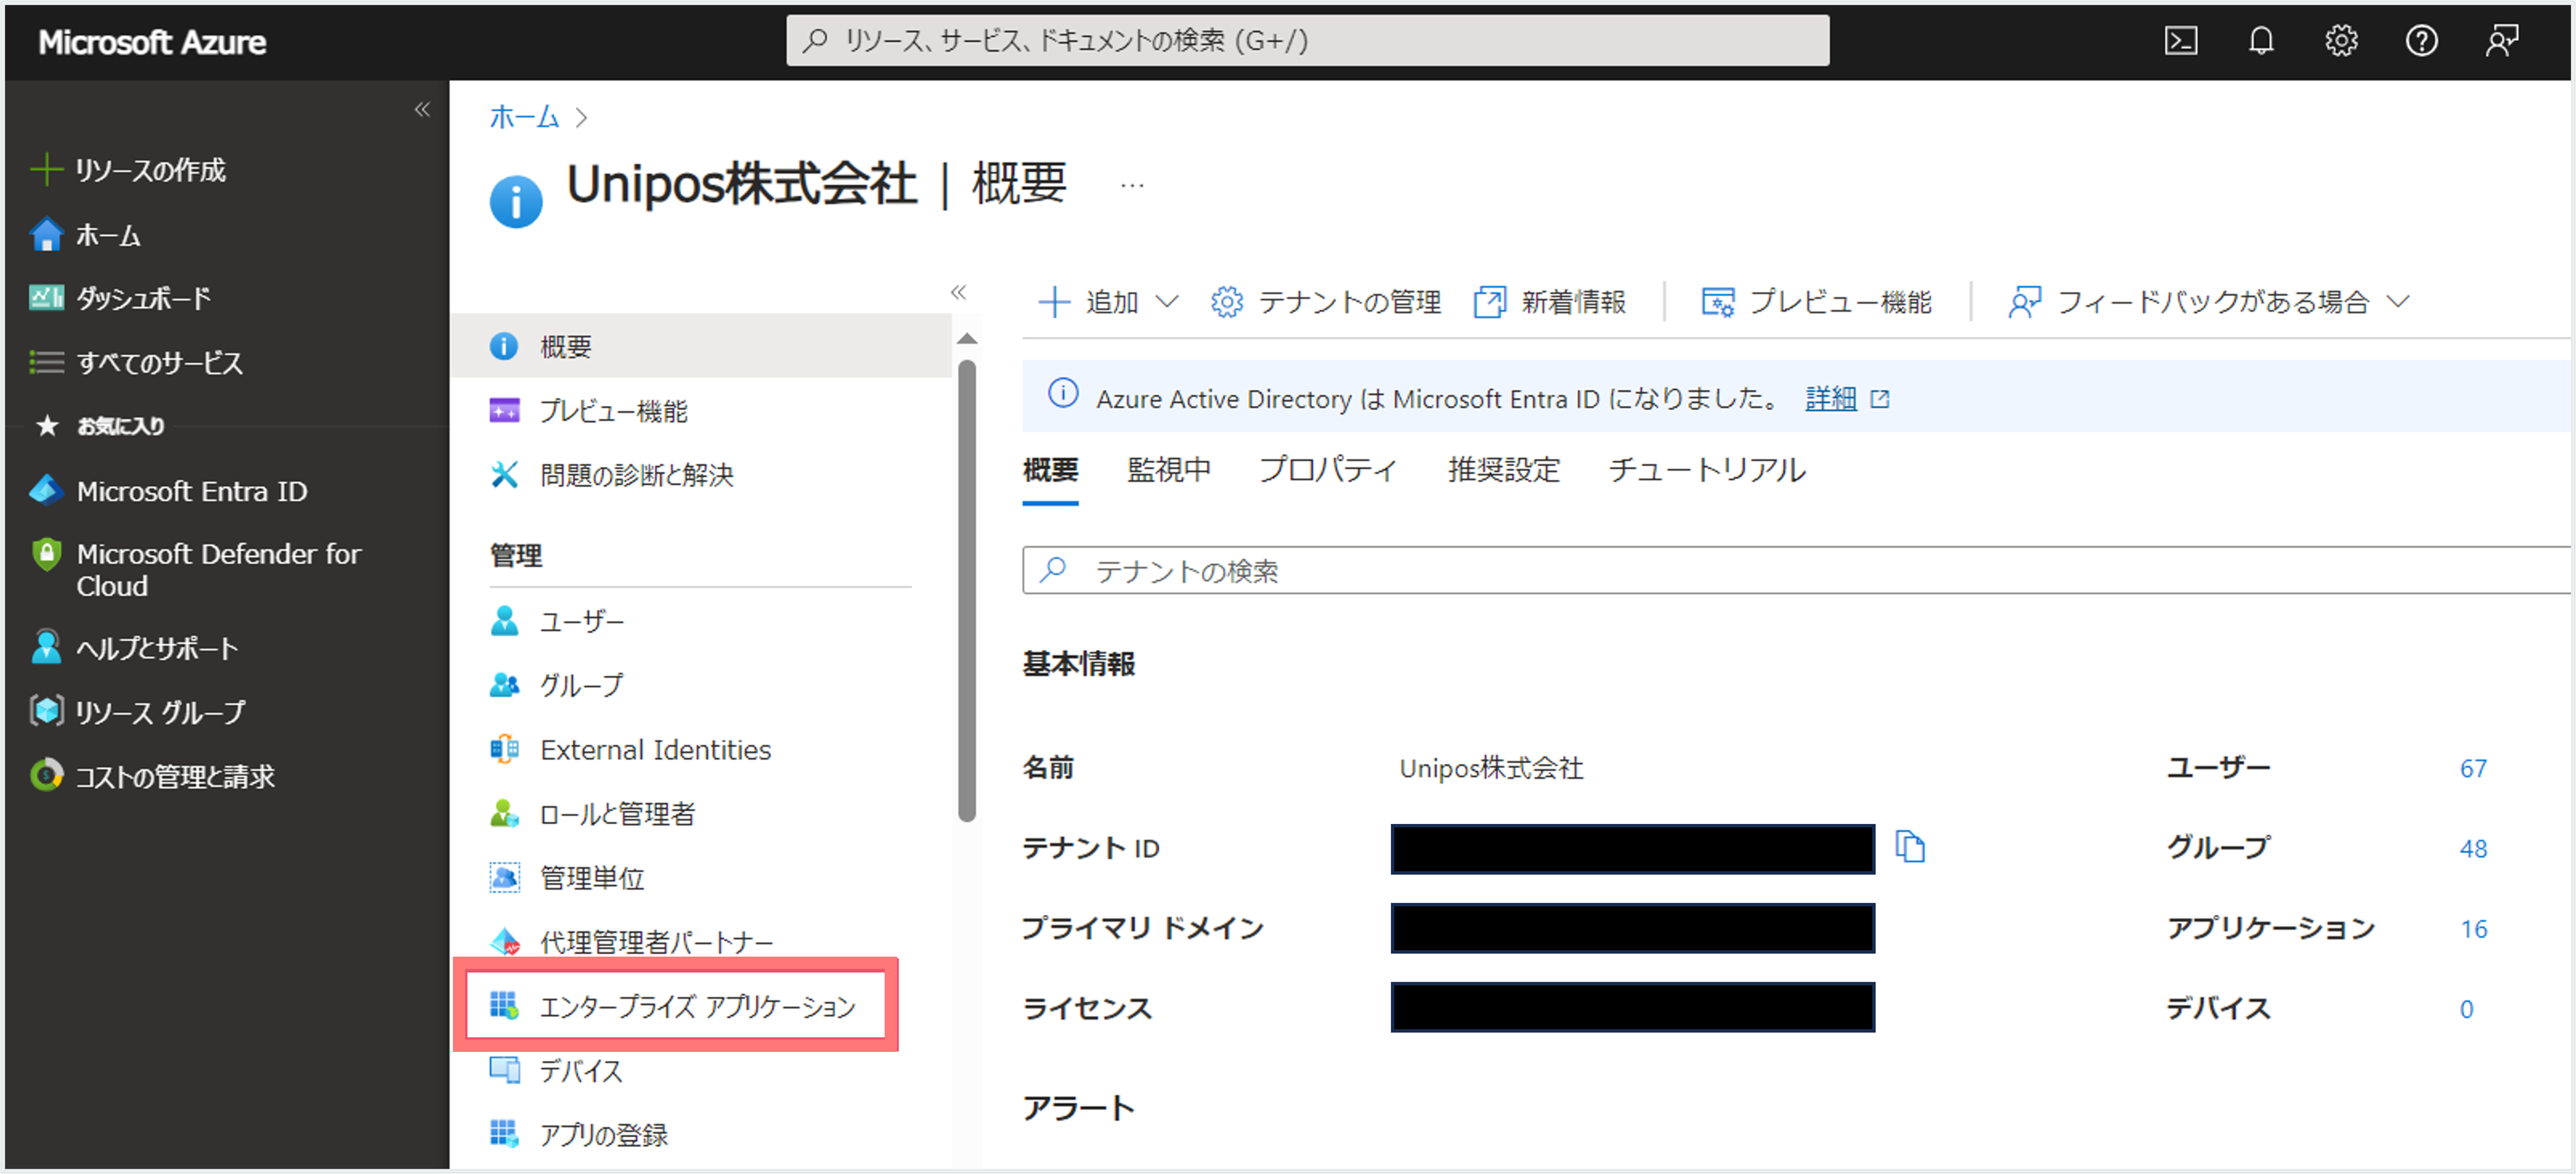
Task: Open portal settings gear icon
Action: tap(2341, 41)
